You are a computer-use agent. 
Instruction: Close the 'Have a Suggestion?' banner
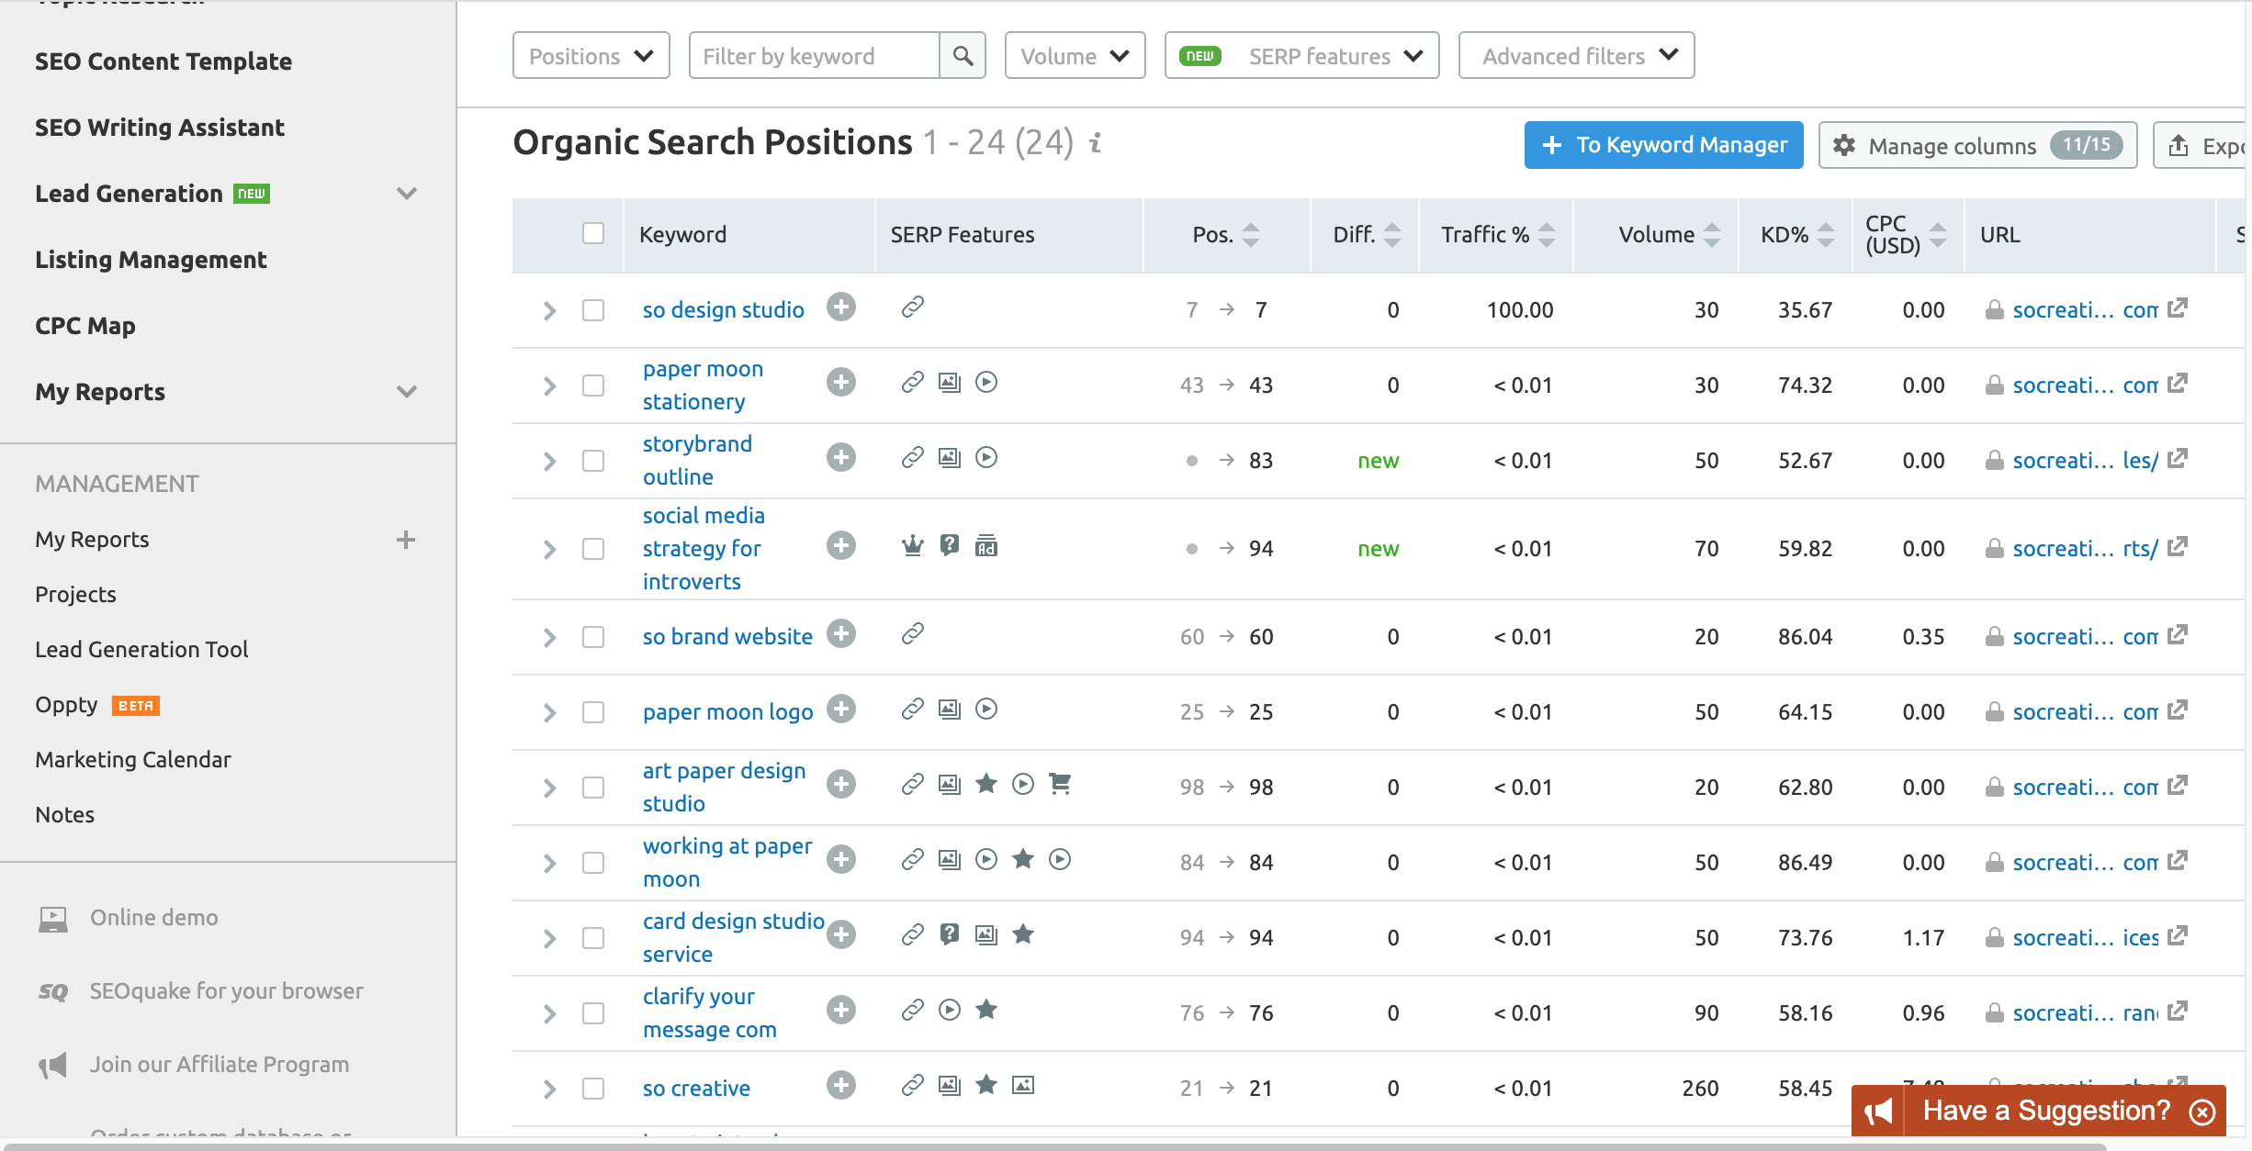pos(2202,1112)
